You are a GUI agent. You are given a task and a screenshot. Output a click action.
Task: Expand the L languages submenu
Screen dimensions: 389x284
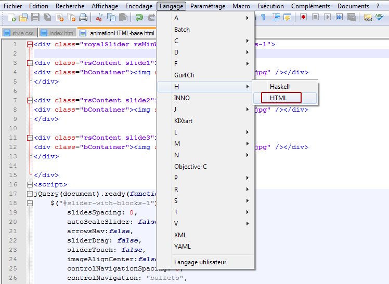(x=205, y=132)
